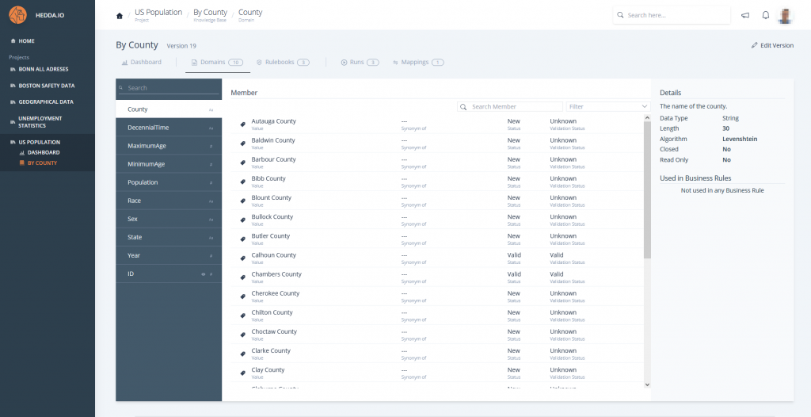
Task: Click the home icon in breadcrumb
Action: click(x=120, y=16)
